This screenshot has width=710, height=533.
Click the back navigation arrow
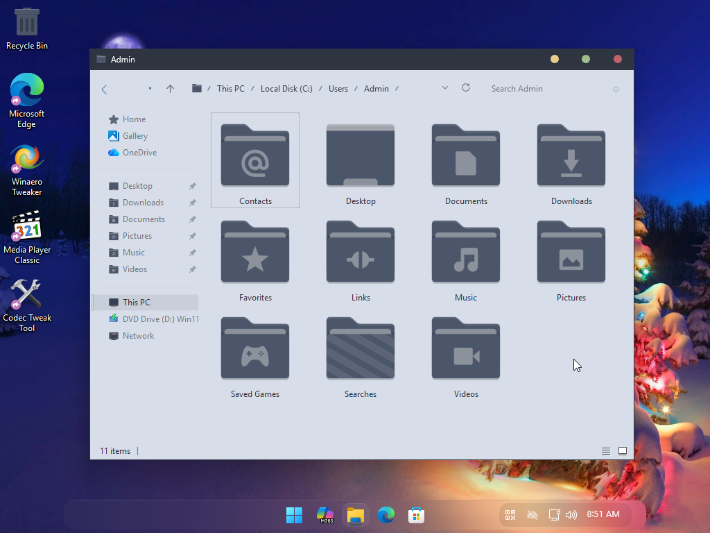coord(105,89)
